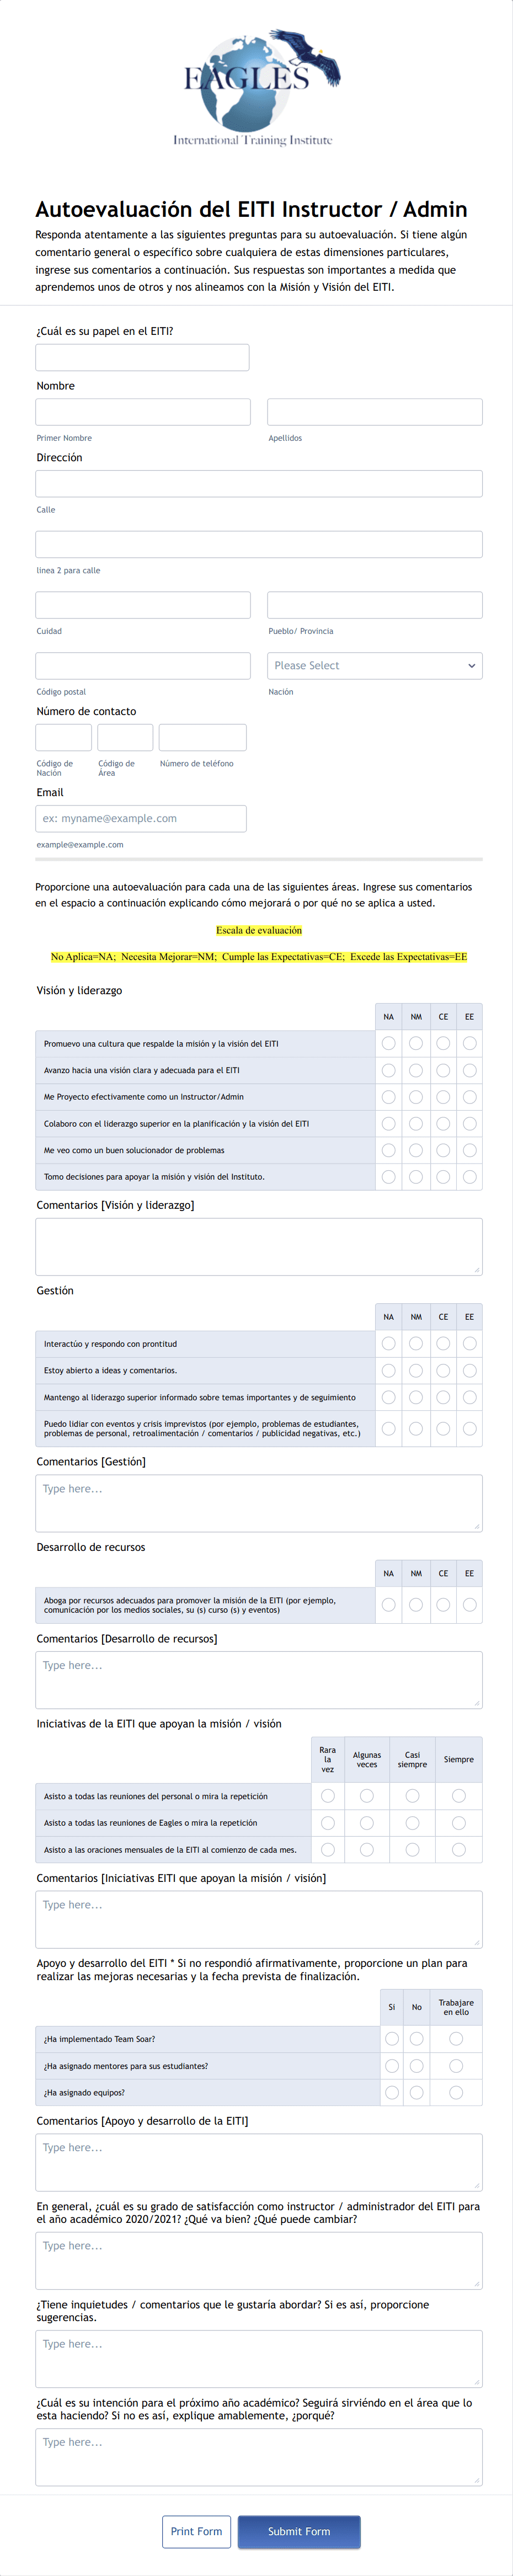The image size is (513, 2576).
Task: Select Trabajare en ello for "¿Ha asignado equipos?"
Action: [x=455, y=2092]
